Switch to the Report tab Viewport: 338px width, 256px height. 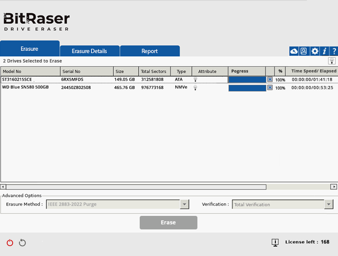tap(150, 51)
